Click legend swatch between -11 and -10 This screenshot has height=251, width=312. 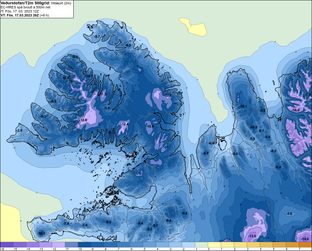(x=71, y=245)
